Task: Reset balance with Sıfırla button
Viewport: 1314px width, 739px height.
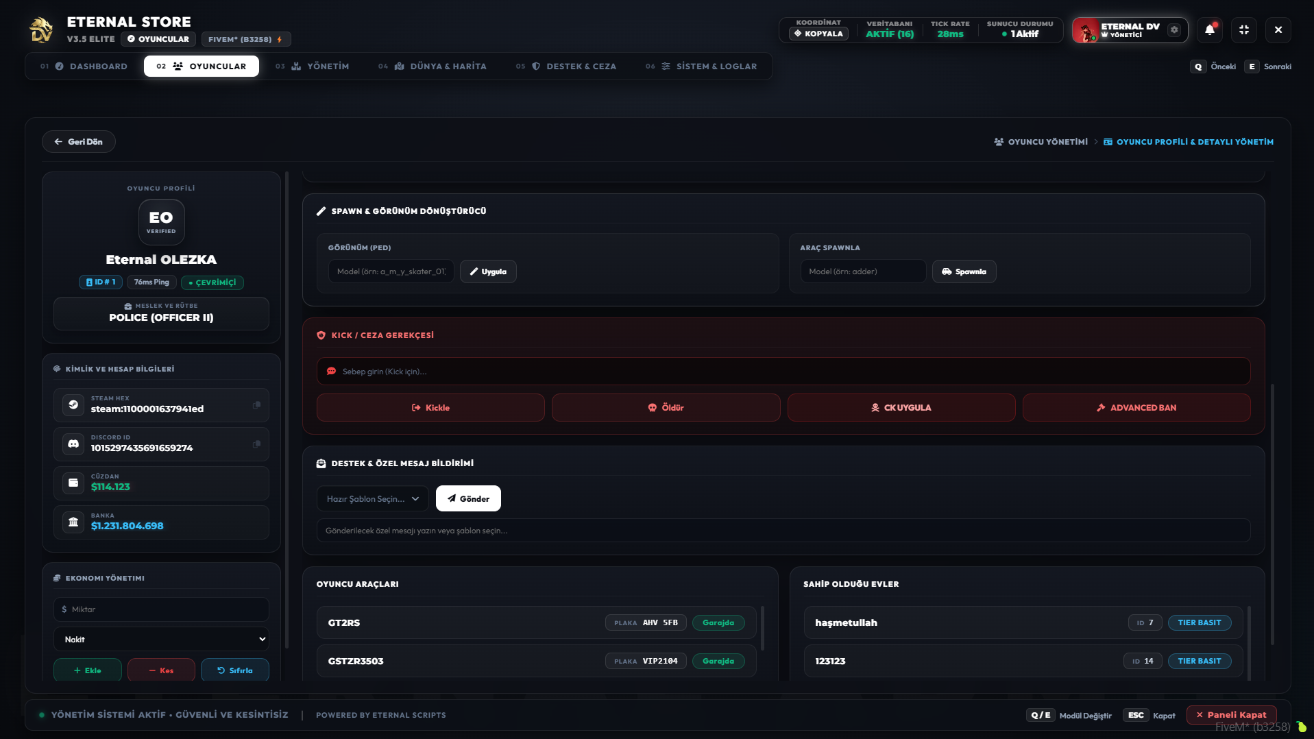Action: (235, 670)
